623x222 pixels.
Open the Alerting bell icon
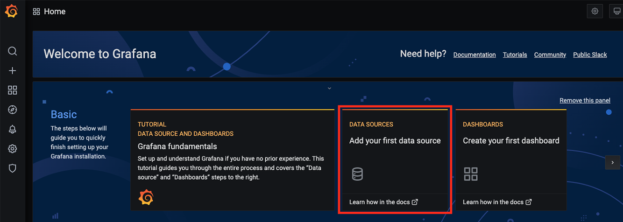[x=13, y=130]
